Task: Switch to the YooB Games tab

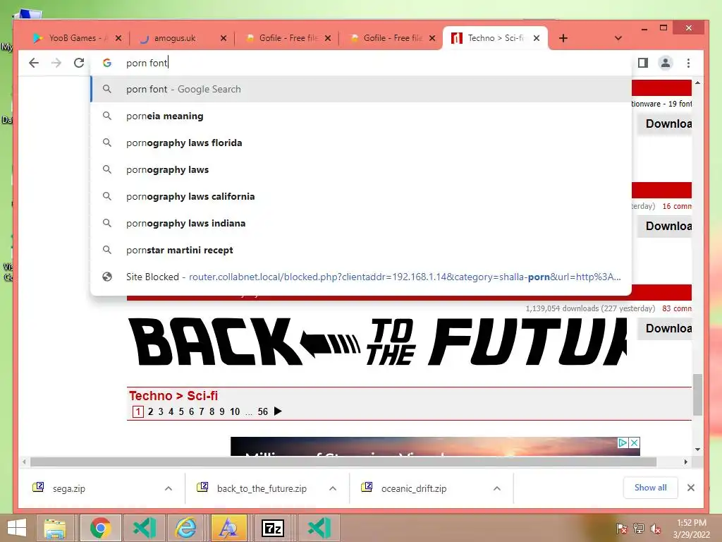Action: pyautogui.click(x=71, y=38)
